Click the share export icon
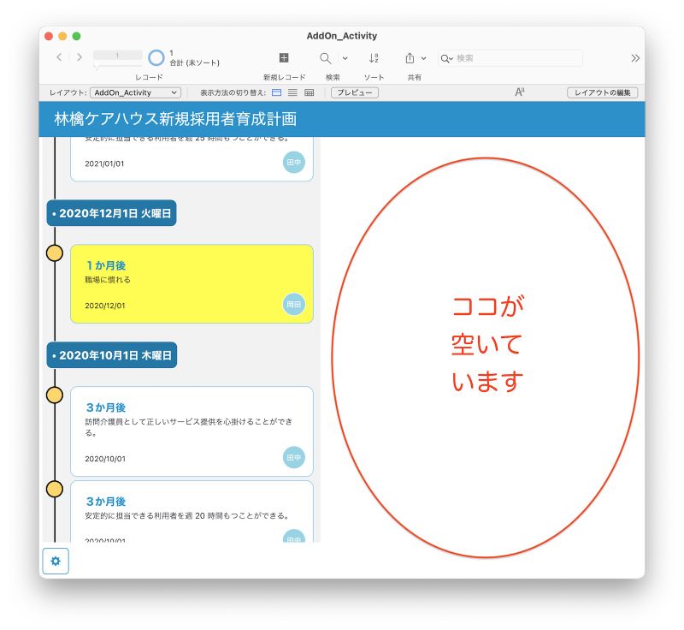684x630 pixels. click(x=410, y=58)
